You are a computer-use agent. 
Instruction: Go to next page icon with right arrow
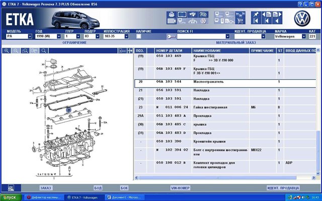[277, 15]
